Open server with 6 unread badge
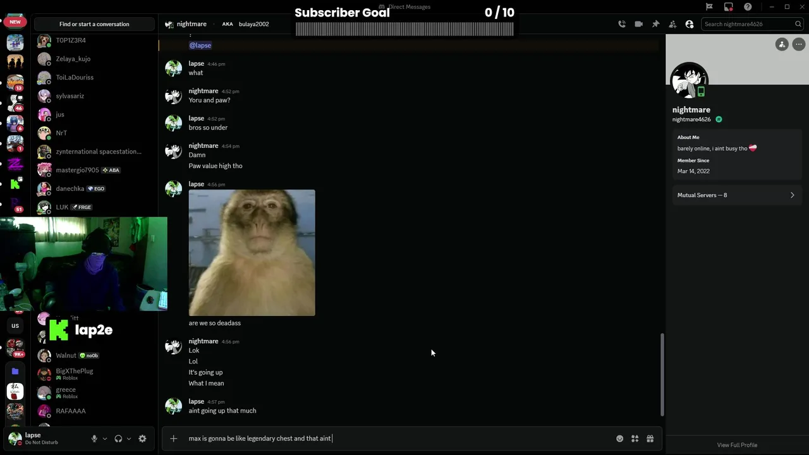 pyautogui.click(x=15, y=123)
